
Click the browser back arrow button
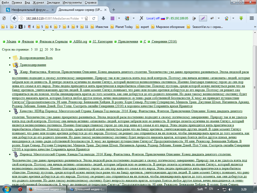click(14, 18)
